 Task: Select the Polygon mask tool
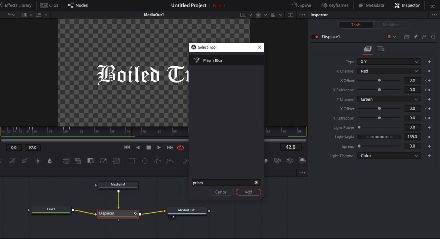click(x=157, y=161)
